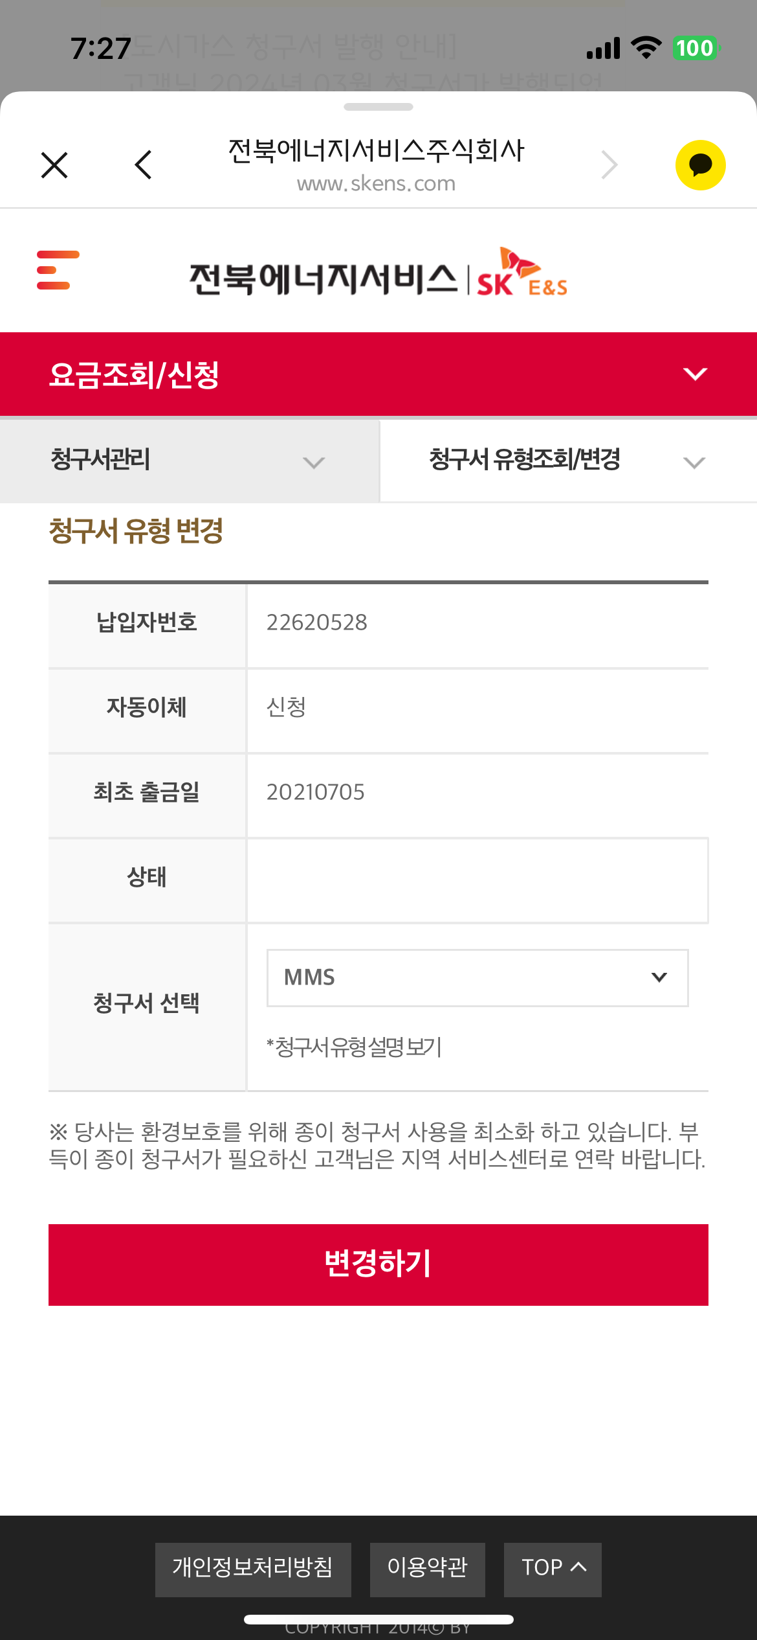757x1640 pixels.
Task: Tap the empty 상태 field
Action: tap(477, 880)
